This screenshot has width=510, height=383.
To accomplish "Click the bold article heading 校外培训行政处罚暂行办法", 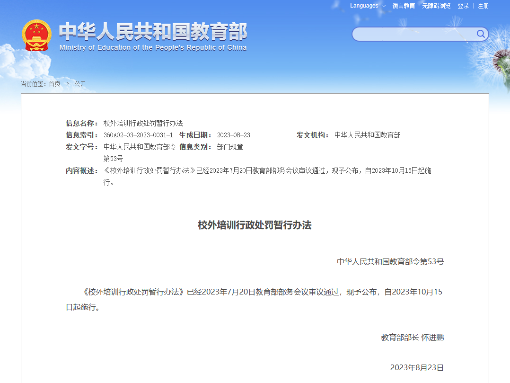I will tap(255, 225).
